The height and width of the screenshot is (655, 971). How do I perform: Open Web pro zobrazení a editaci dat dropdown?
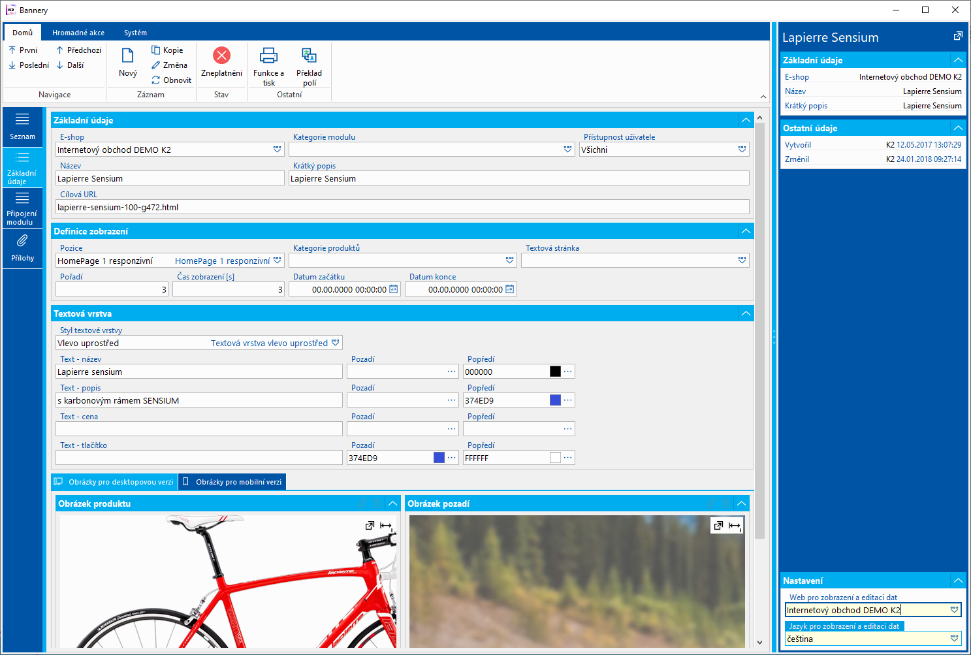(x=955, y=610)
